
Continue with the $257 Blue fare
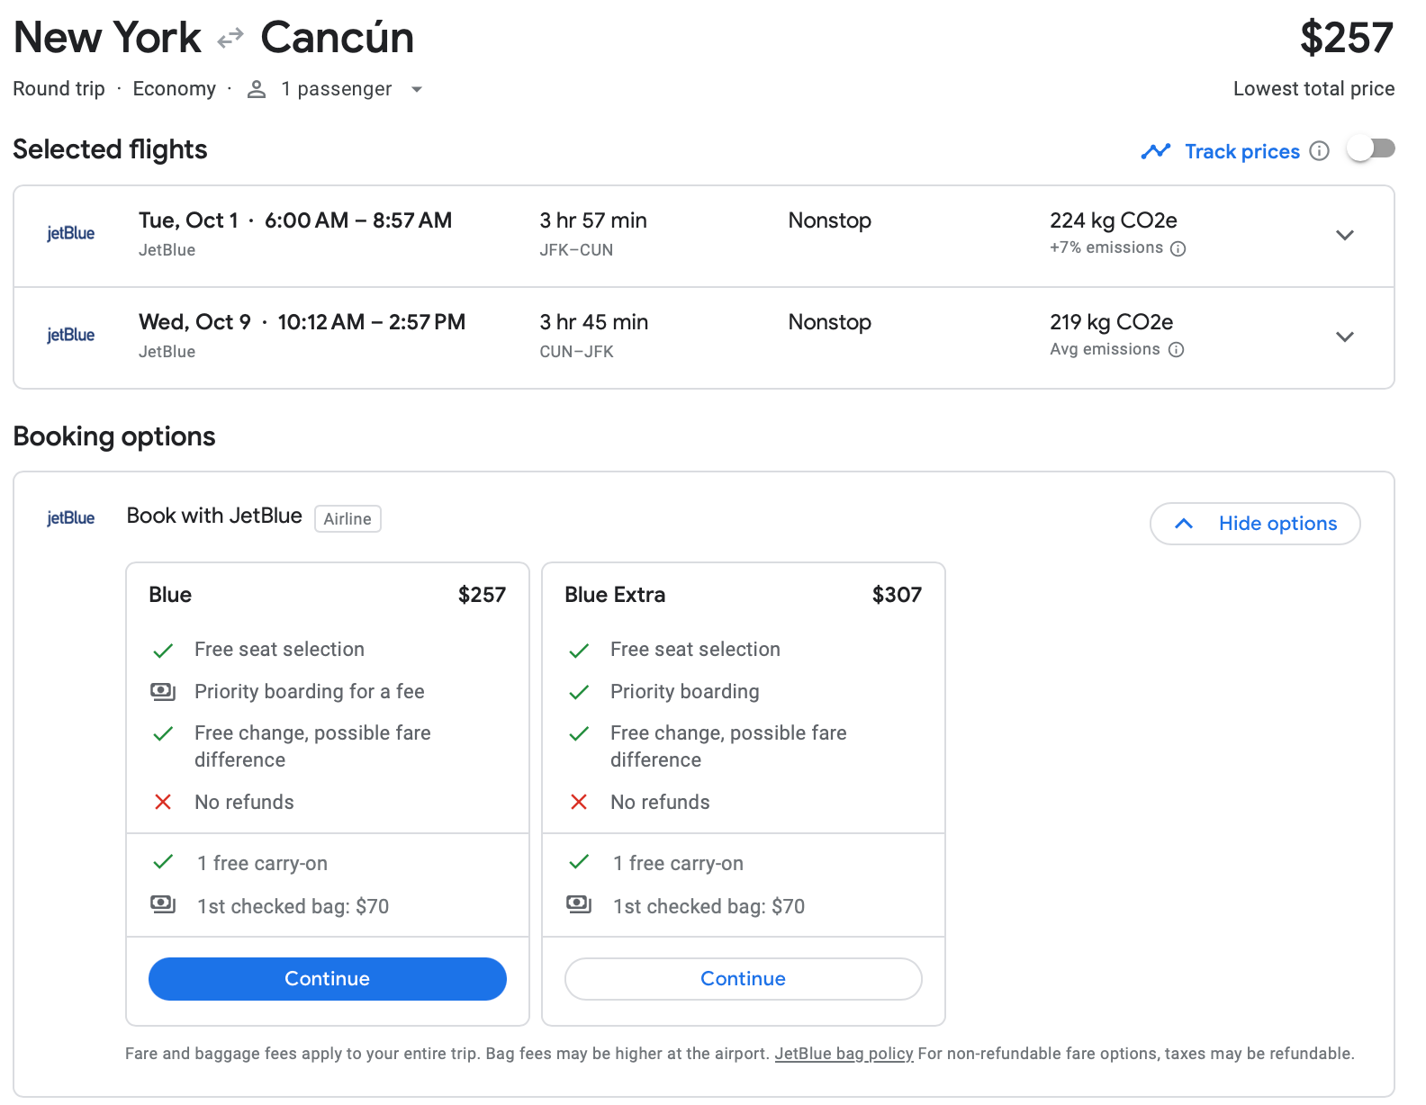(x=327, y=979)
